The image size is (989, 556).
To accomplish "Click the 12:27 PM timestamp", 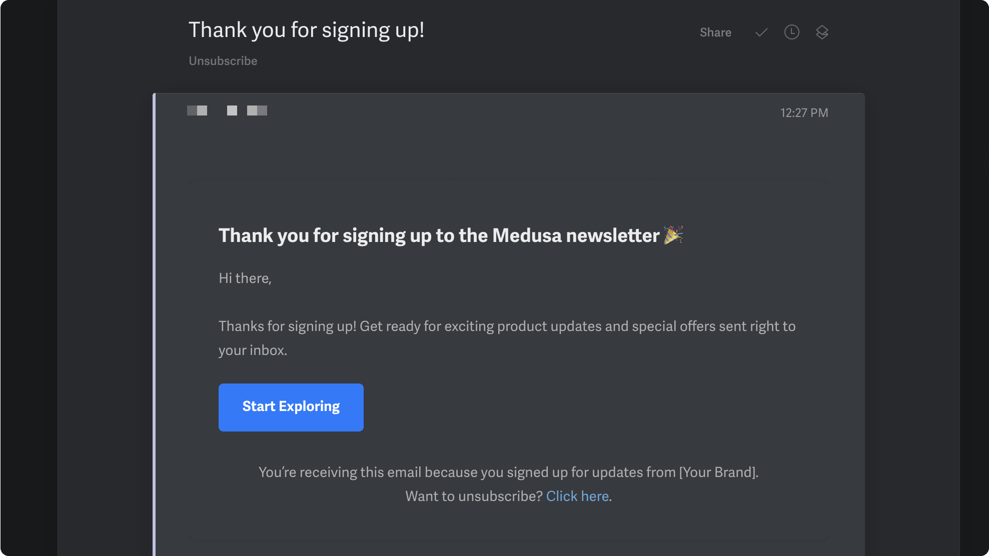I will [804, 112].
